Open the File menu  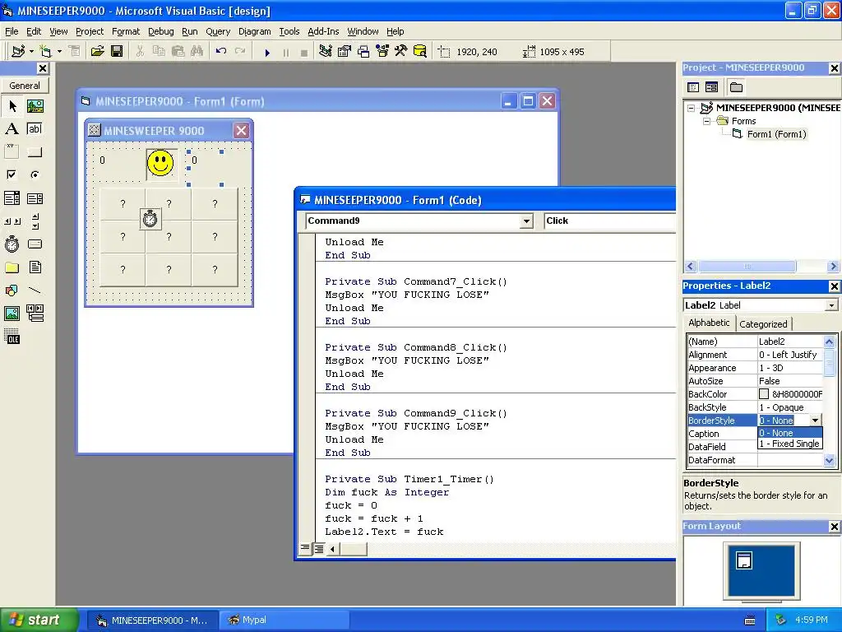pyautogui.click(x=12, y=31)
